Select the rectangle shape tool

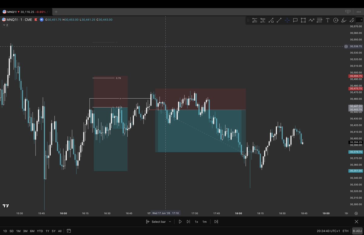point(303,20)
